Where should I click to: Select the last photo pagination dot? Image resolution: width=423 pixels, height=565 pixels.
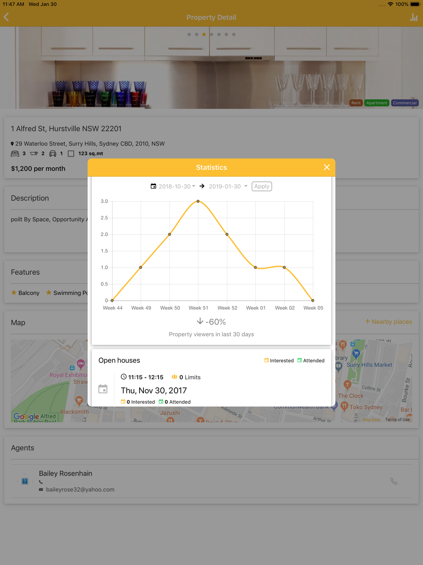(x=234, y=34)
